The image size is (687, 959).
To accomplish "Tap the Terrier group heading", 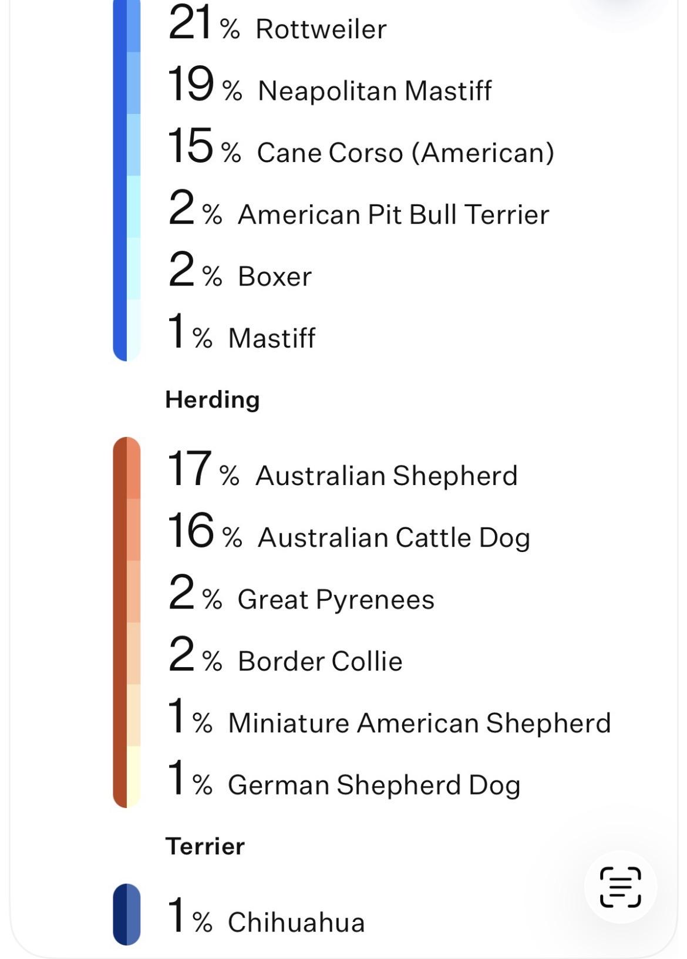I will click(x=205, y=846).
